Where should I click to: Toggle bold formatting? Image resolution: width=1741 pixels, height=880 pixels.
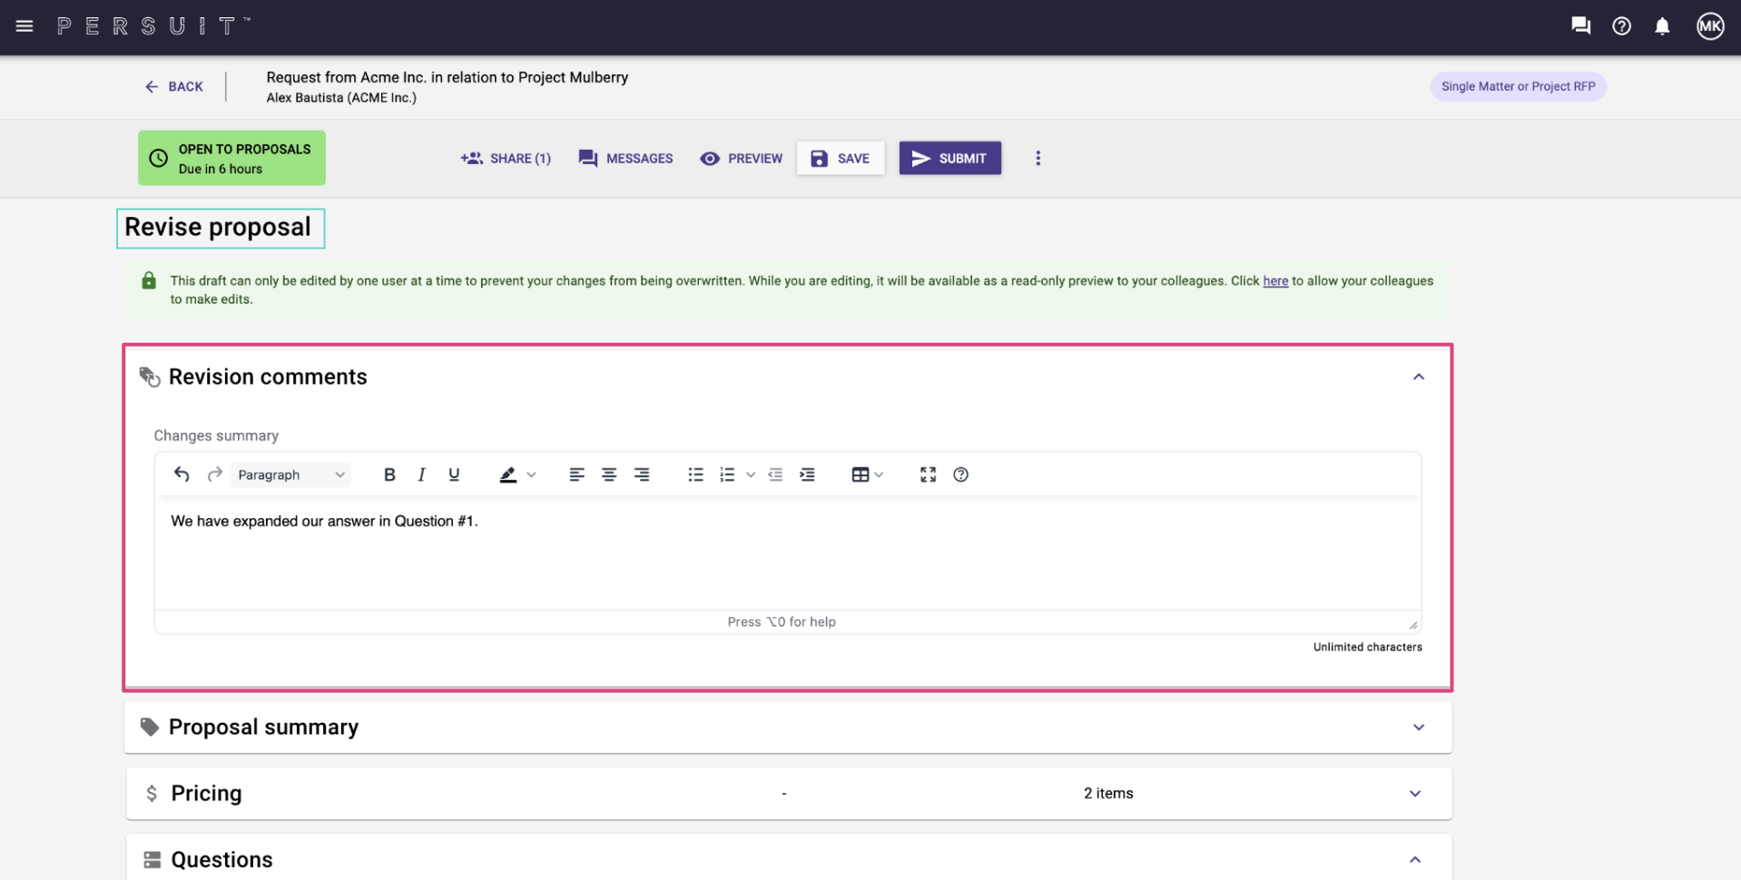(389, 474)
